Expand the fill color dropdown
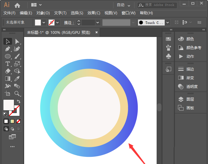Image resolution: width=208 pixels, height=164 pixels. [x=44, y=22]
